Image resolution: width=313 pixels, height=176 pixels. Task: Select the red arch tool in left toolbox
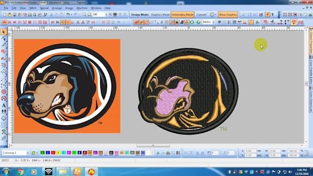(x=4, y=99)
